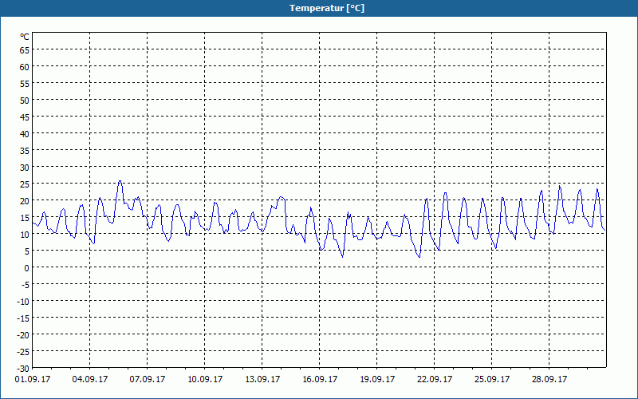Click the 01.09.17 date label
The height and width of the screenshot is (399, 638).
(x=33, y=379)
